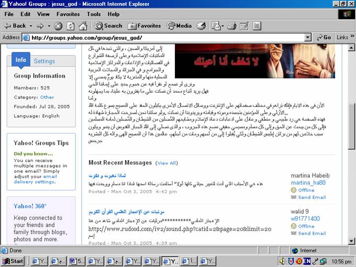Open the martina_ha88 profile link
Image resolution: width=356 pixels, height=267 pixels.
pyautogui.click(x=308, y=183)
